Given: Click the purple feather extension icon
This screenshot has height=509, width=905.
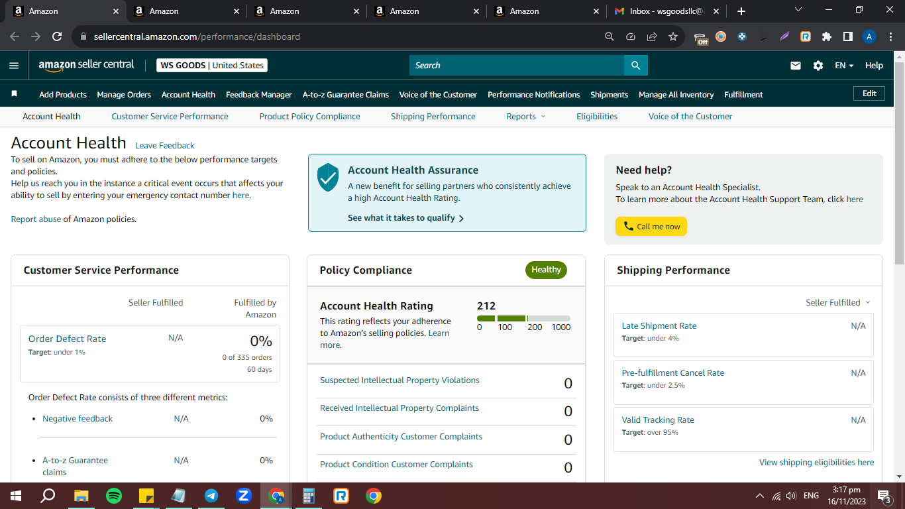Looking at the screenshot, I should click(x=784, y=37).
